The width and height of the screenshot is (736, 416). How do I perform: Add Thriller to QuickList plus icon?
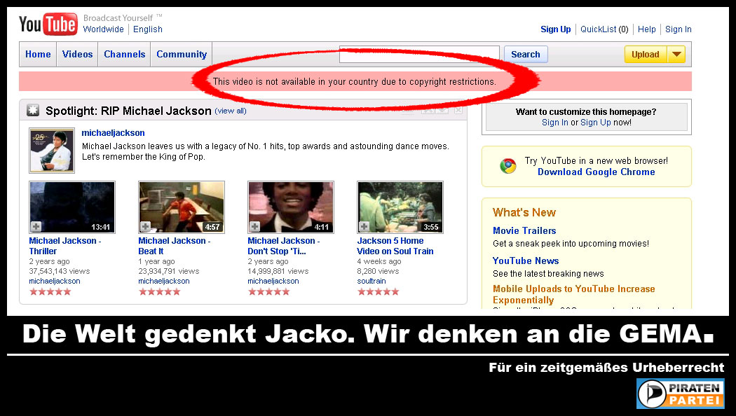tap(36, 226)
